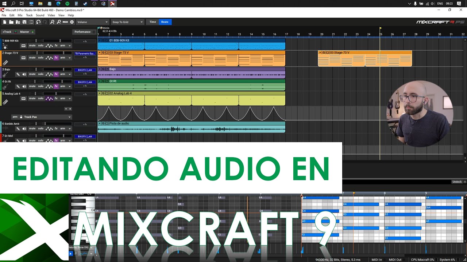
Task: Save the project with the floppy disk icon
Action: click(24, 22)
